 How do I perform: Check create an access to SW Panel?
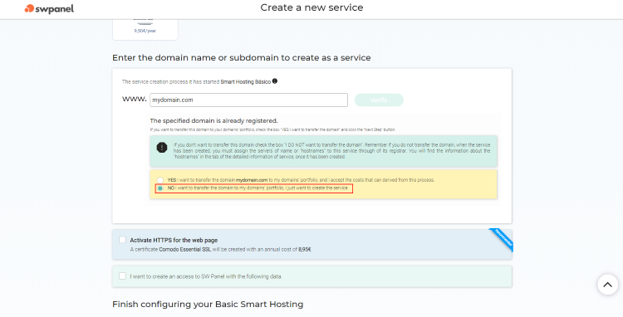[122, 276]
